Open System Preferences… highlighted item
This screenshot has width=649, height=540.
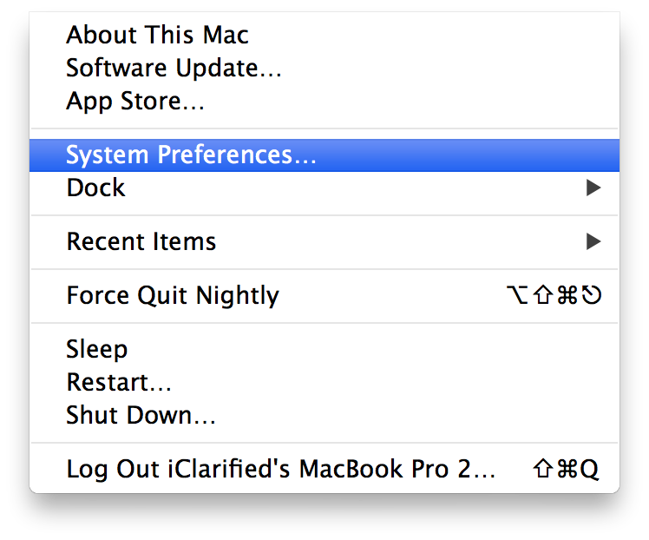click(x=191, y=155)
